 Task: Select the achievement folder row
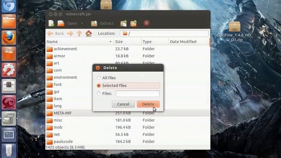click(128, 49)
